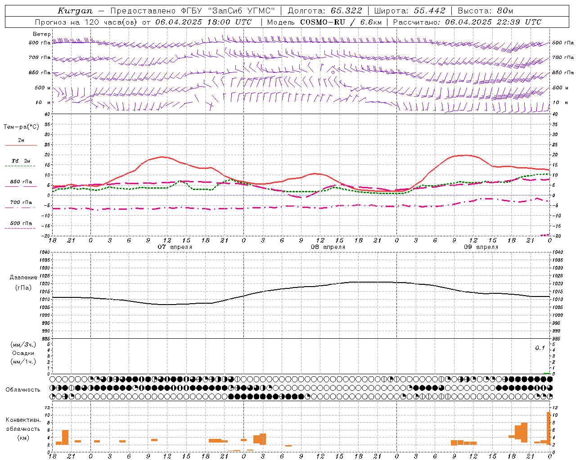Viewport: 576px width, 460px height.
Task: Click the '2м' temperature legend entry
Action: point(21,141)
